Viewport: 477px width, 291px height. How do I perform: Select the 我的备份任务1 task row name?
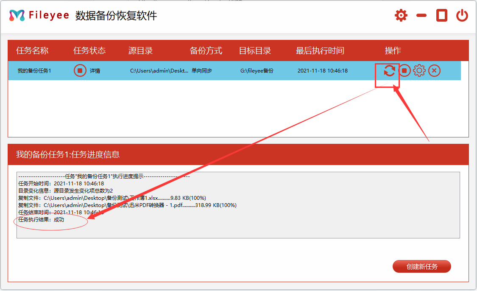(x=34, y=71)
